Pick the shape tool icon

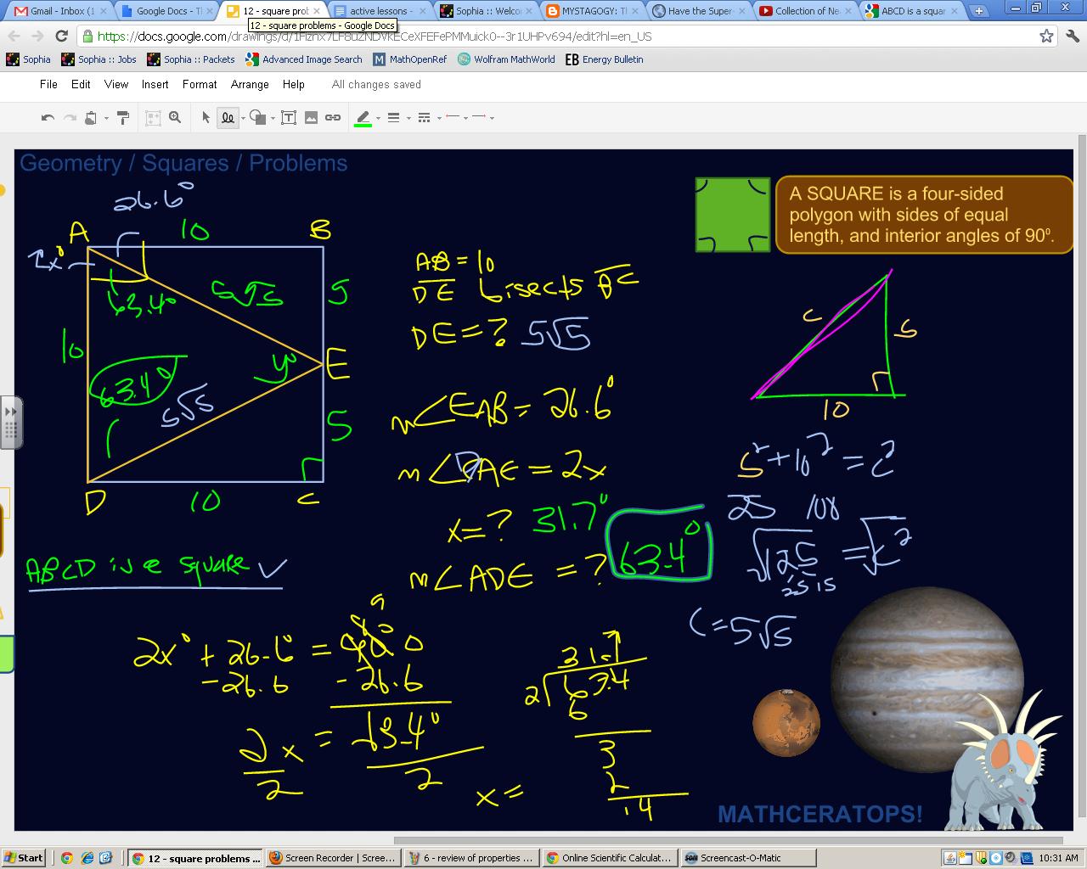(258, 118)
